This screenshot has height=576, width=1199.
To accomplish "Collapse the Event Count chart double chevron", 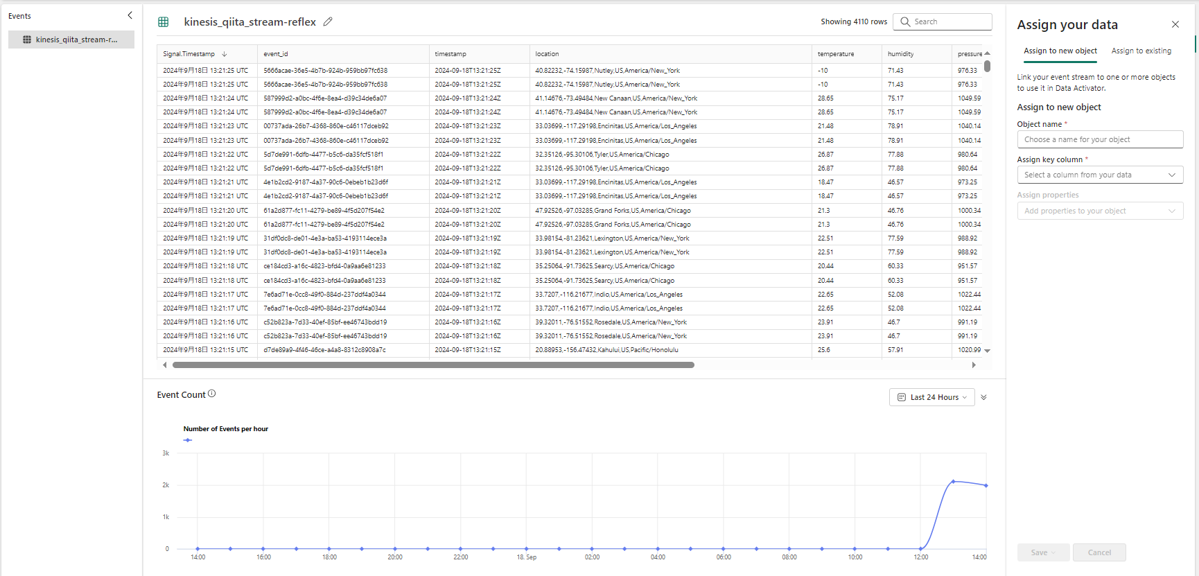I will point(983,397).
